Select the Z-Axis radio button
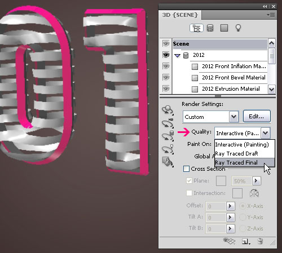 (x=243, y=229)
